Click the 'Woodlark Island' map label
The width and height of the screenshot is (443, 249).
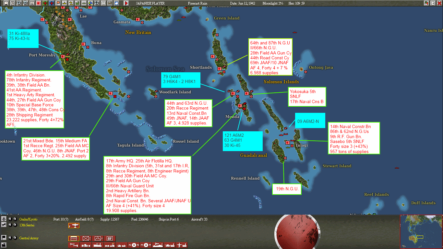(175, 92)
